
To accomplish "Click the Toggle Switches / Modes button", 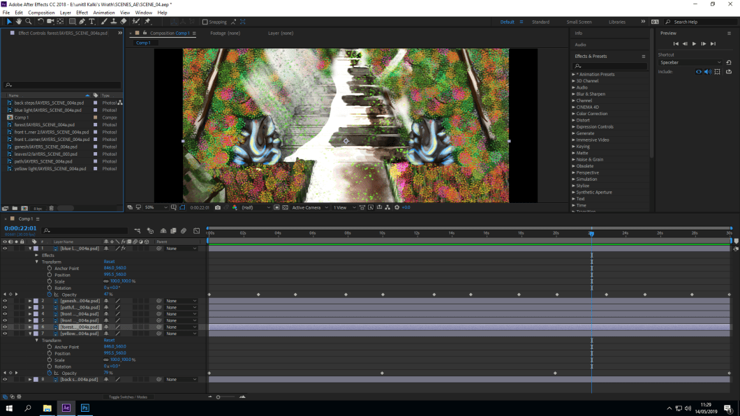I will coord(128,396).
